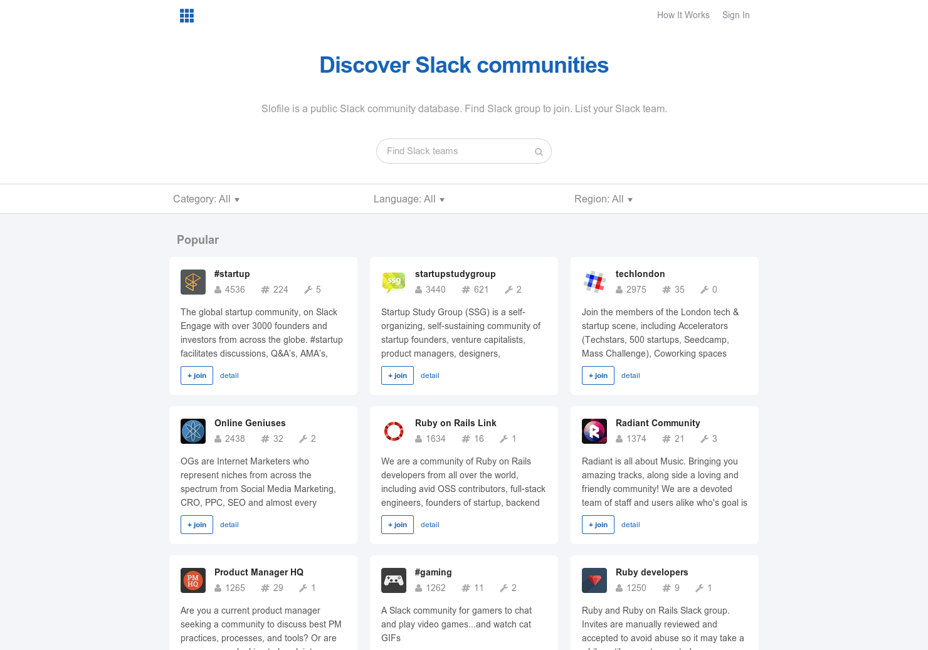928x650 pixels.
Task: View detail for startupstudygroup
Action: [x=430, y=375]
